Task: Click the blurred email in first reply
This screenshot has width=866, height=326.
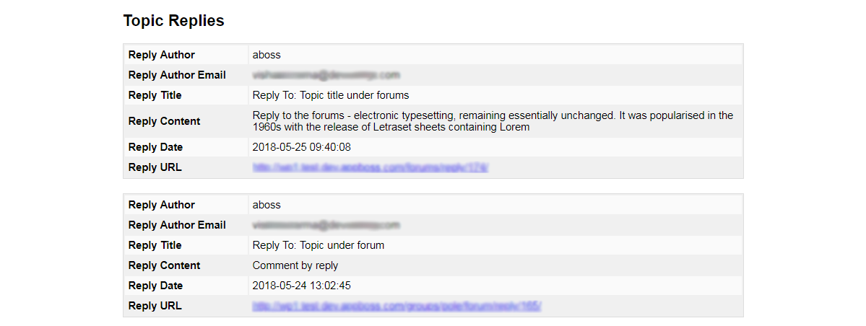Action: 326,75
